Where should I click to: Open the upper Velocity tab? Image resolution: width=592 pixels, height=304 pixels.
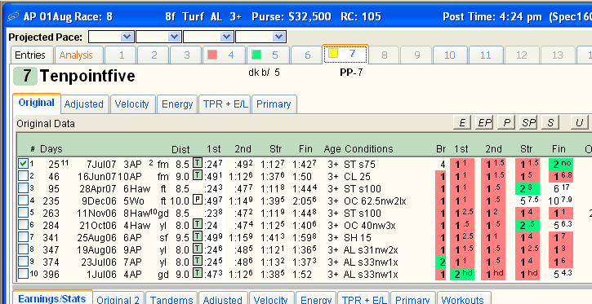pos(132,104)
